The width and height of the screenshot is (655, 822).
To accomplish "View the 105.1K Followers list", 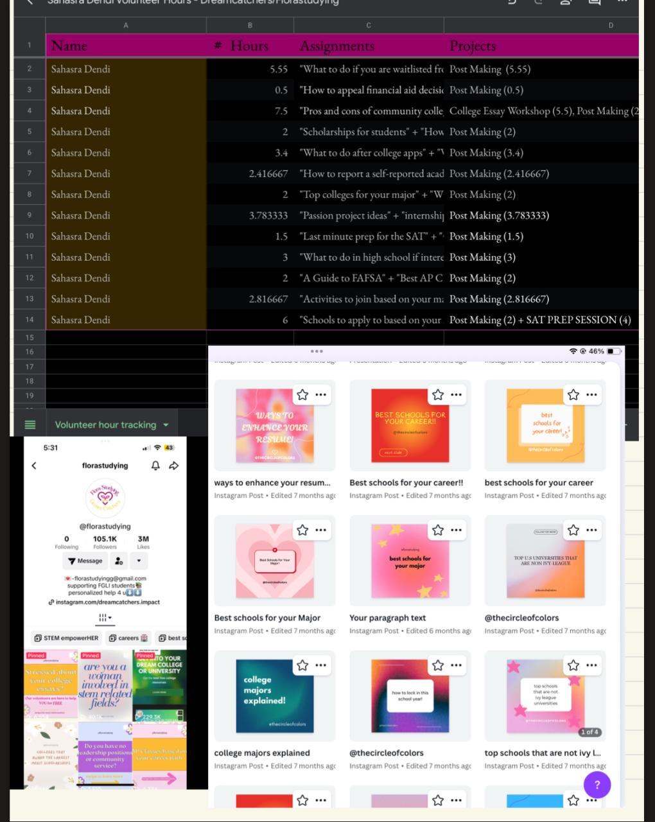I will coord(105,543).
